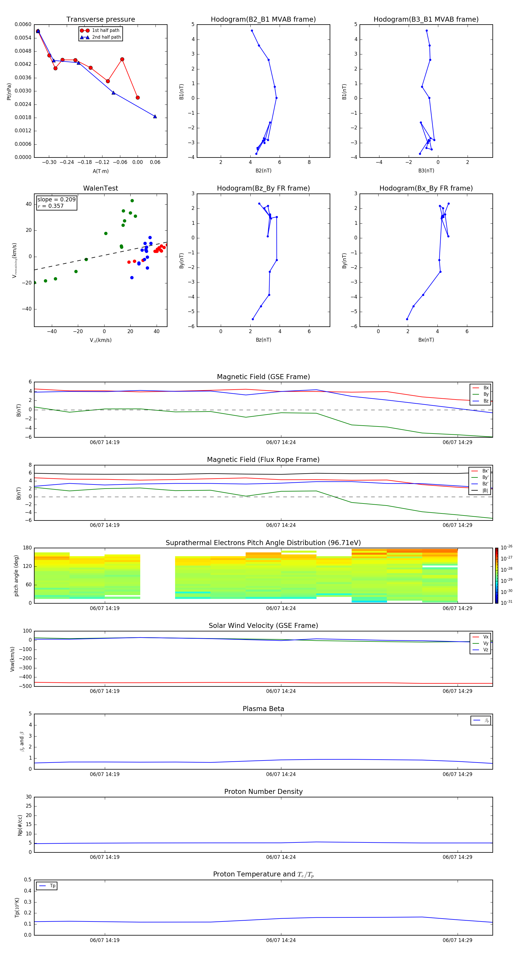527x966 pixels.
Task: Click the 'Proton Temperature and Te/Tp' title
Action: pyautogui.click(x=263, y=874)
